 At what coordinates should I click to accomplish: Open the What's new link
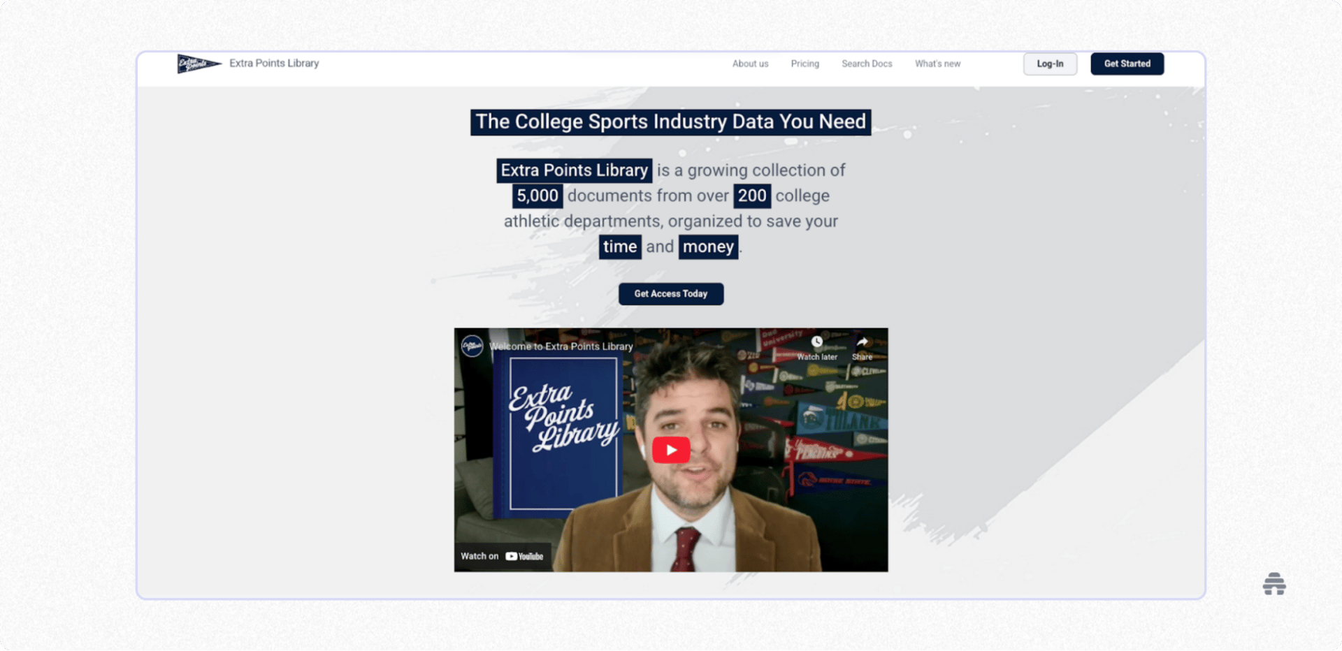pyautogui.click(x=937, y=64)
